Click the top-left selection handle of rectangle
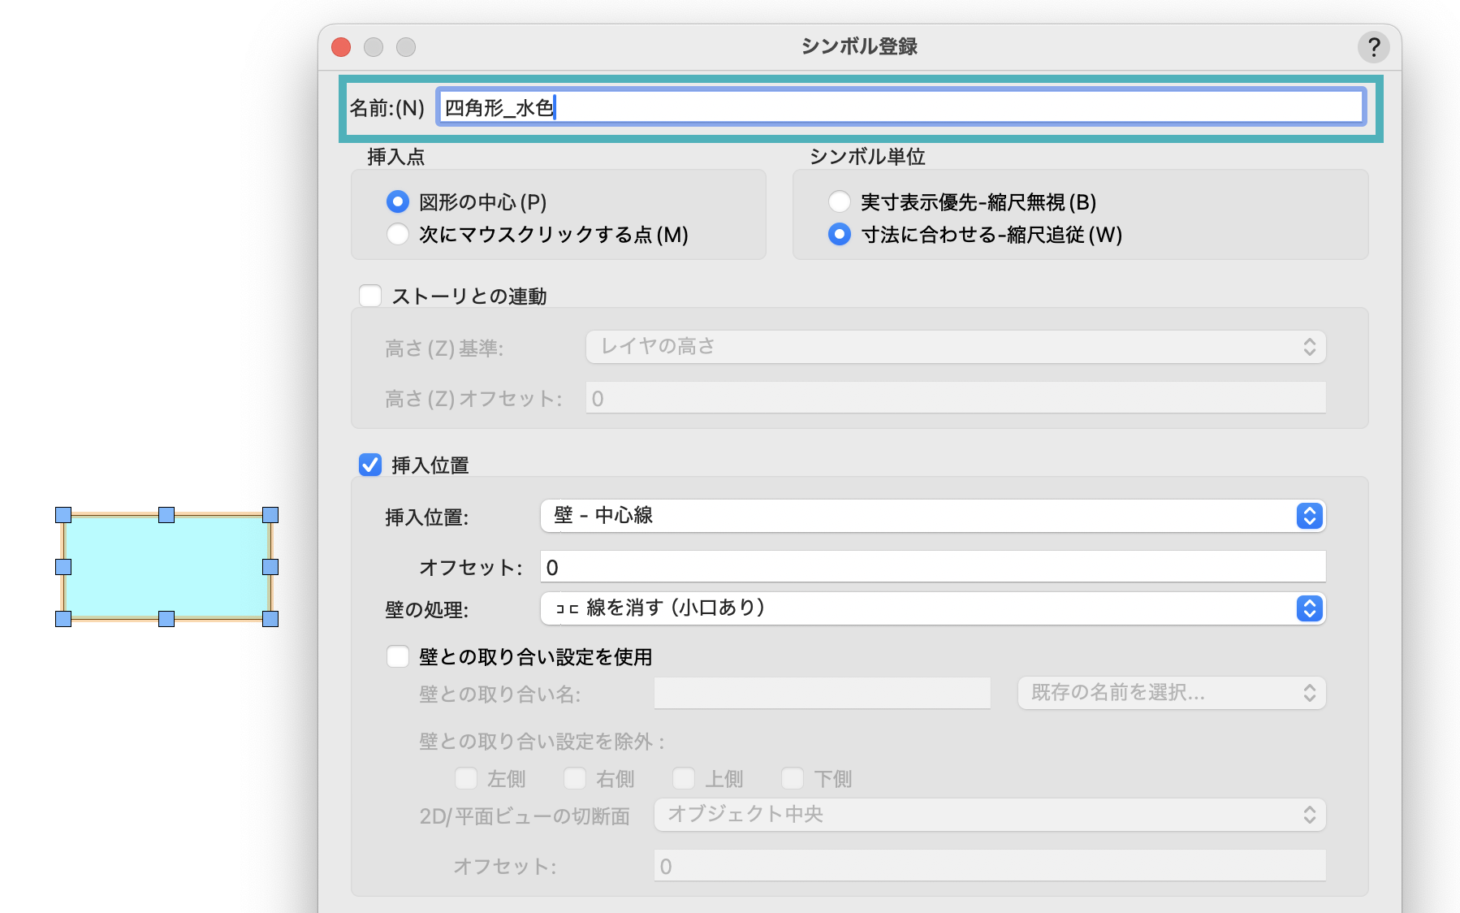 point(63,515)
